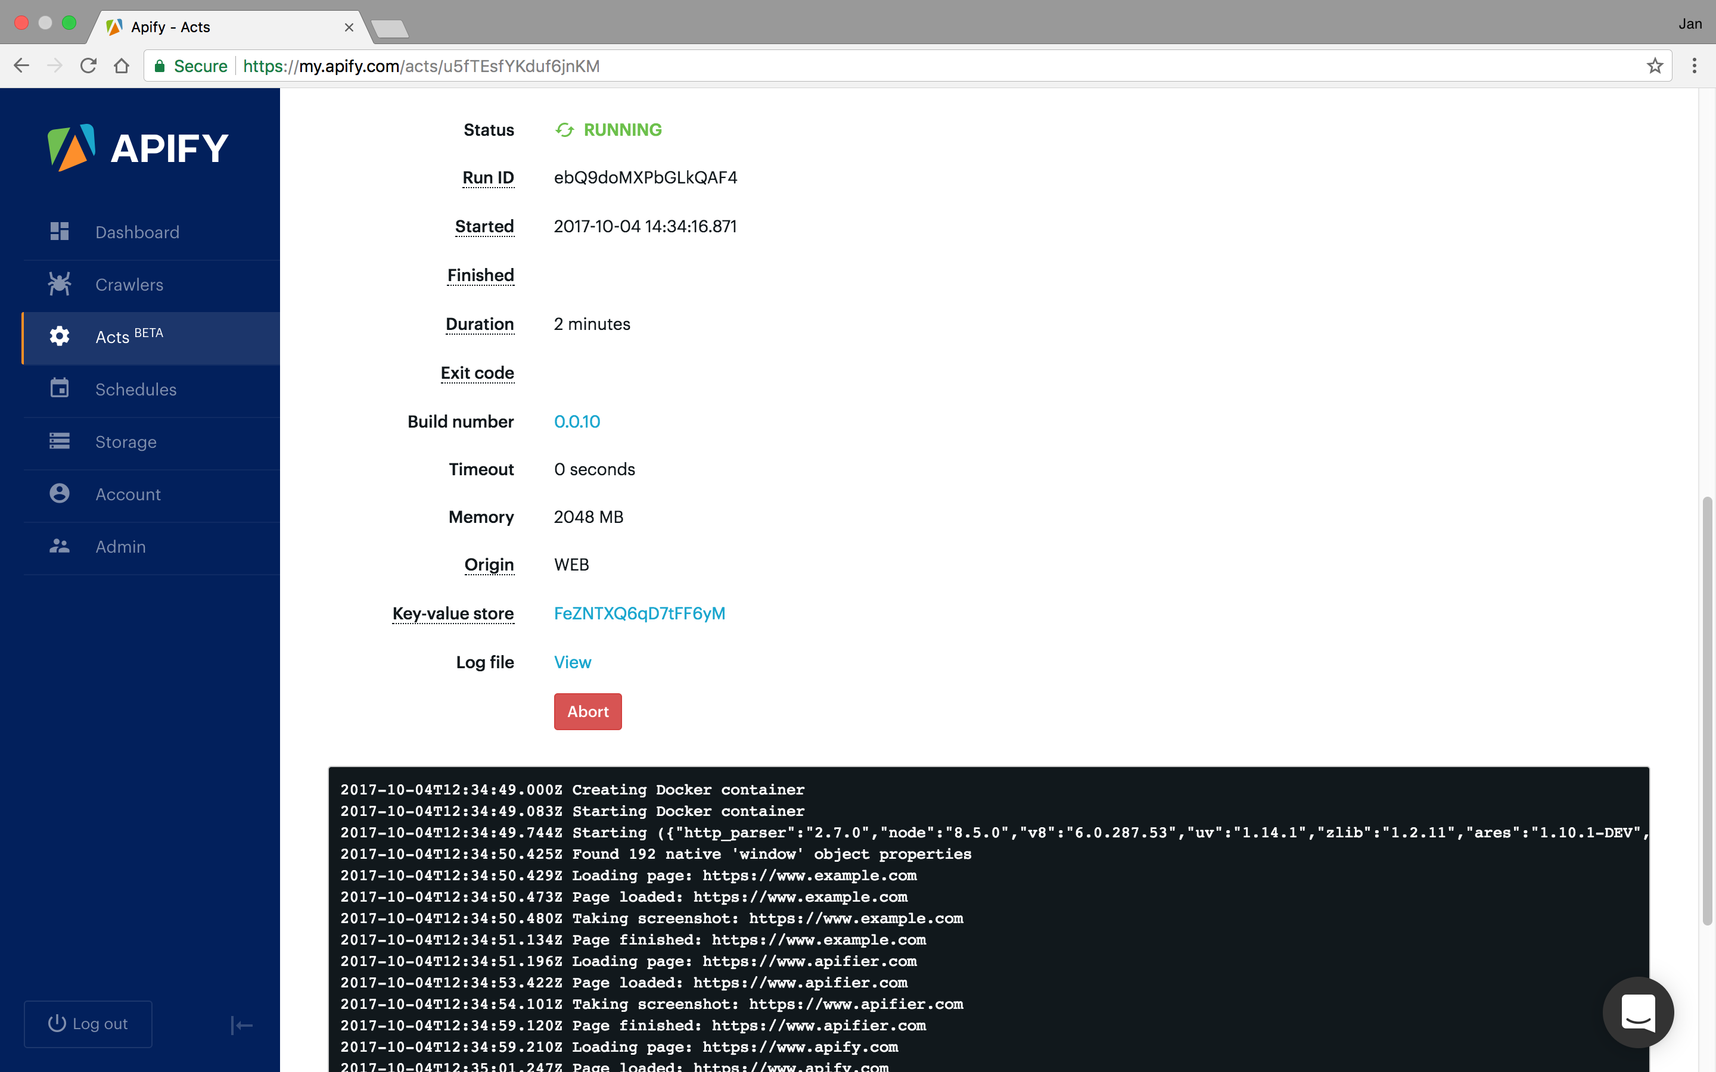The image size is (1716, 1072).
Task: Collapse the sidebar with arrow icon
Action: point(241,1024)
